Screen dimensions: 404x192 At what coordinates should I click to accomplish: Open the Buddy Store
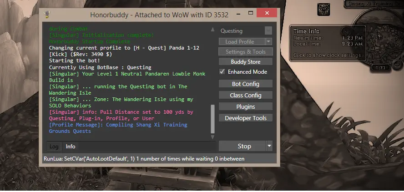(245, 61)
